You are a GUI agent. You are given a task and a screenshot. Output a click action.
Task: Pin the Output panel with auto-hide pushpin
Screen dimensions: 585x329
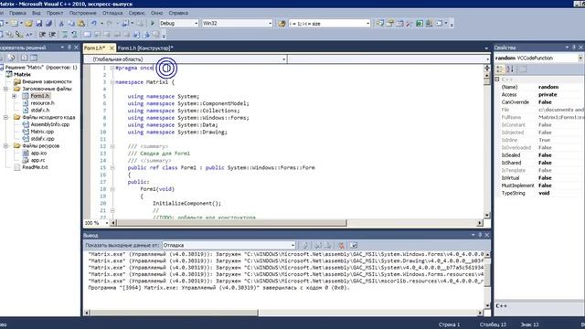click(480, 235)
